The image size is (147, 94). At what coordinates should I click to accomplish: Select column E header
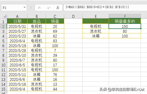(x=96, y=16)
